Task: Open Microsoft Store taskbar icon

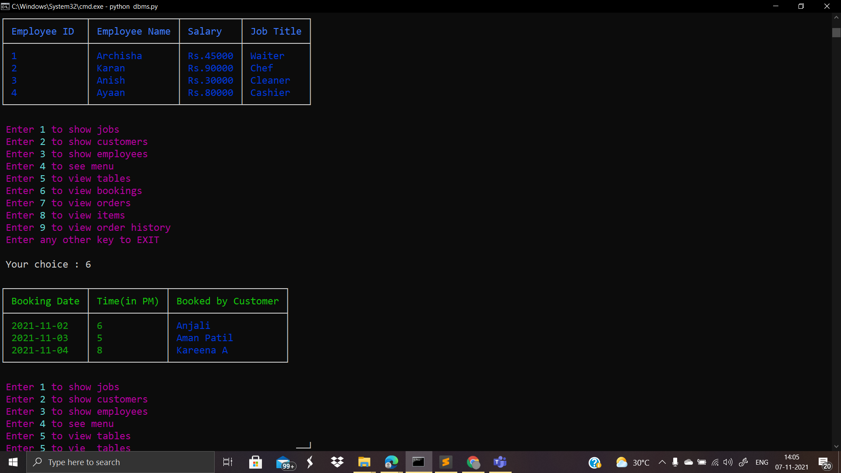Action: click(x=255, y=462)
